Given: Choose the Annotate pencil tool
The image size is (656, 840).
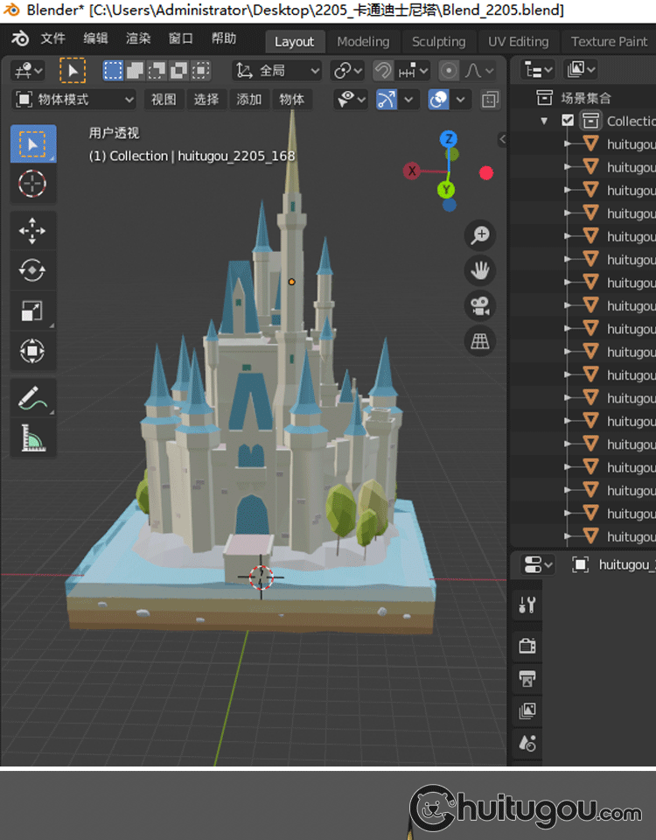Looking at the screenshot, I should (32, 398).
